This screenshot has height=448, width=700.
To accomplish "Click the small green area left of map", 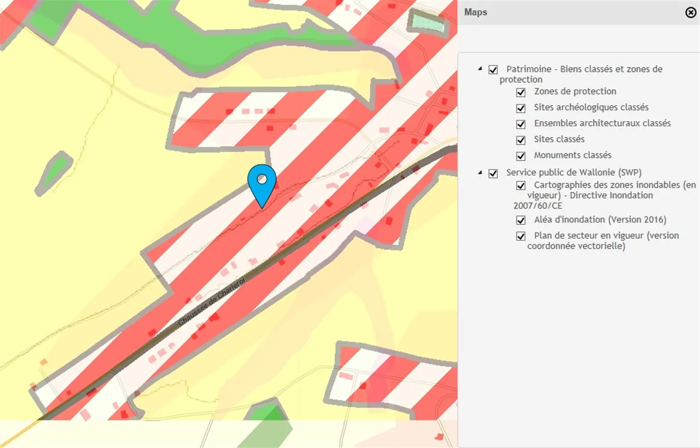I will (x=55, y=172).
